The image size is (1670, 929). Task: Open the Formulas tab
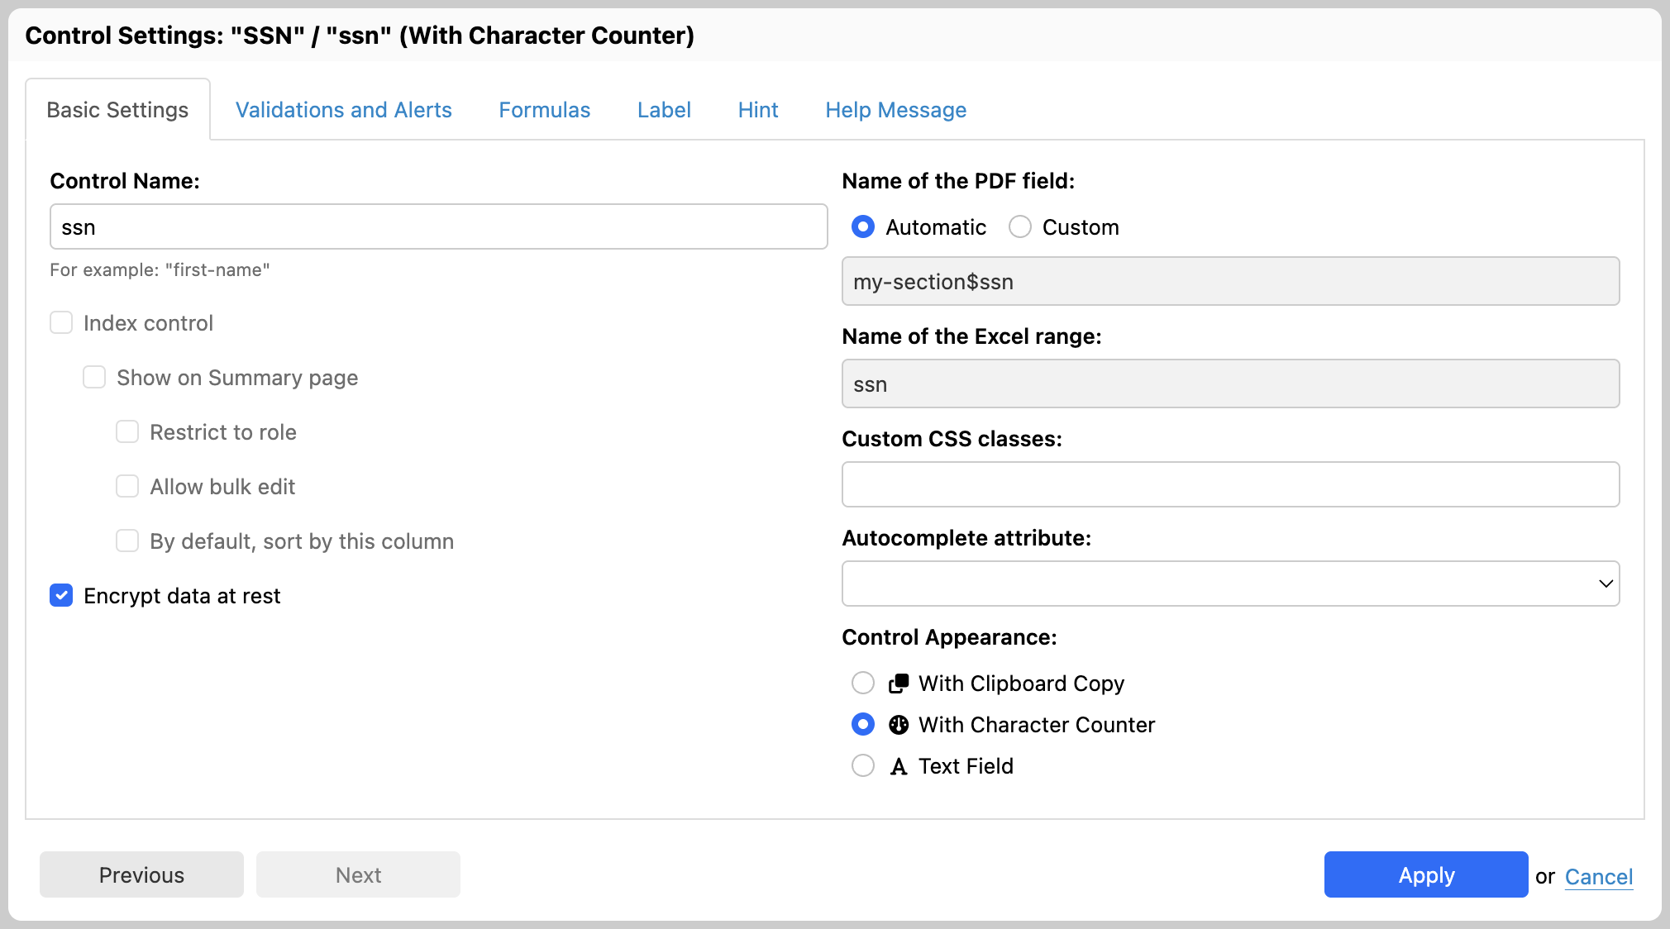[x=544, y=110]
